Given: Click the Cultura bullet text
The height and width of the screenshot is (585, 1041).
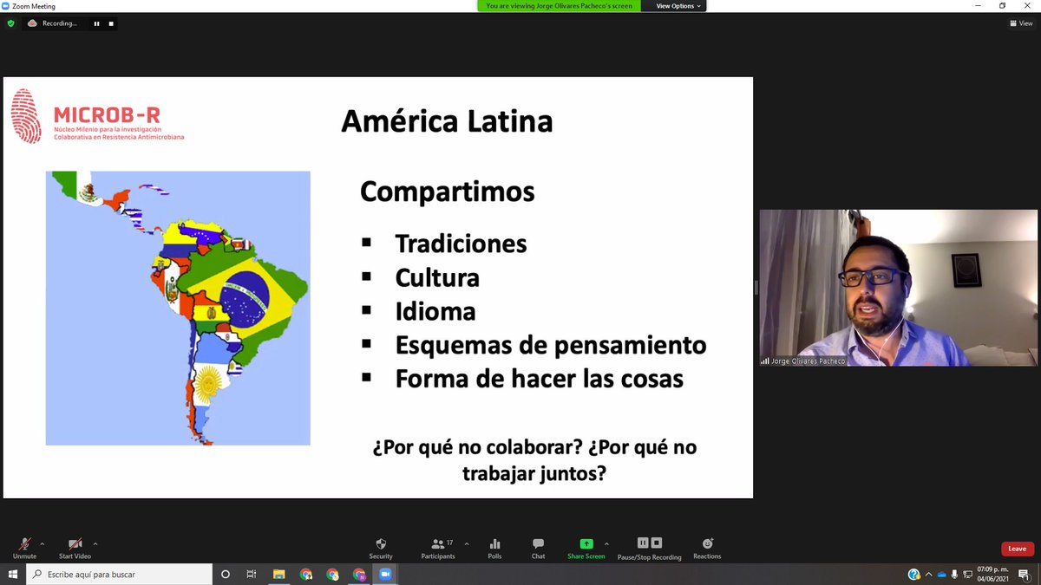Looking at the screenshot, I should (437, 277).
